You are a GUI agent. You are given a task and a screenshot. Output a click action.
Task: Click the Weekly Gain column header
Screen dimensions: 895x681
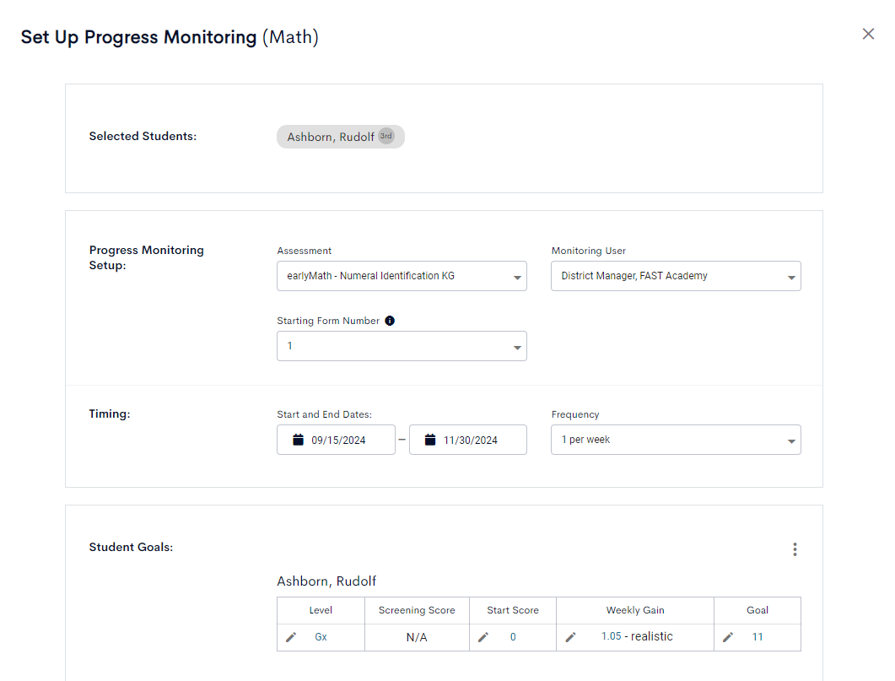point(635,610)
